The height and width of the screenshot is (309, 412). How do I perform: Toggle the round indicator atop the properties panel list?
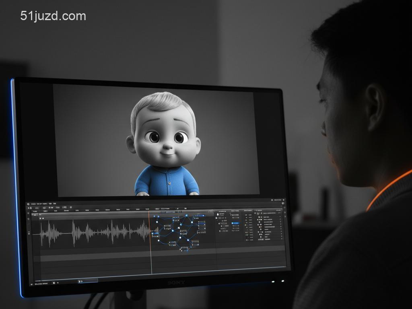(218, 214)
